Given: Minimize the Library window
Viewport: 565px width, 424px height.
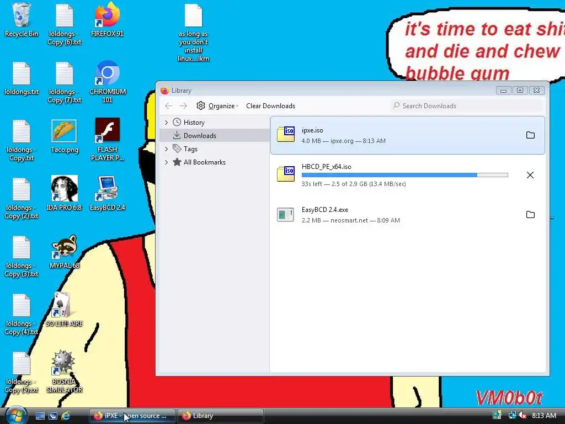Looking at the screenshot, I should [x=503, y=91].
